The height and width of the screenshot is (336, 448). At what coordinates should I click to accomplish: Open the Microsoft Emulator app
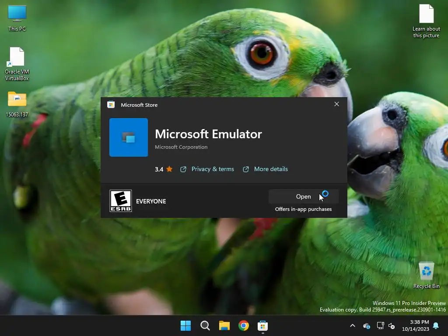[x=304, y=196]
